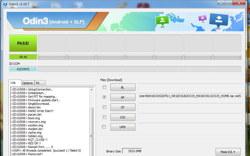Screen dimensions: 250x156
Task: Click the large blue download icon in banner
Action: coord(219,20)
